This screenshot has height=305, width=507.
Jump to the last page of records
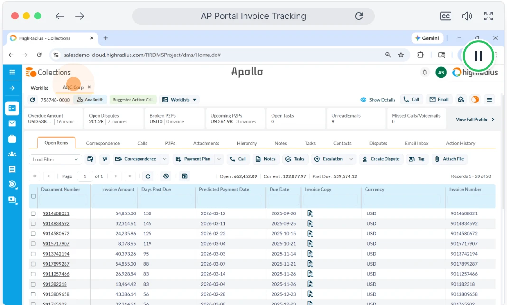(x=130, y=176)
